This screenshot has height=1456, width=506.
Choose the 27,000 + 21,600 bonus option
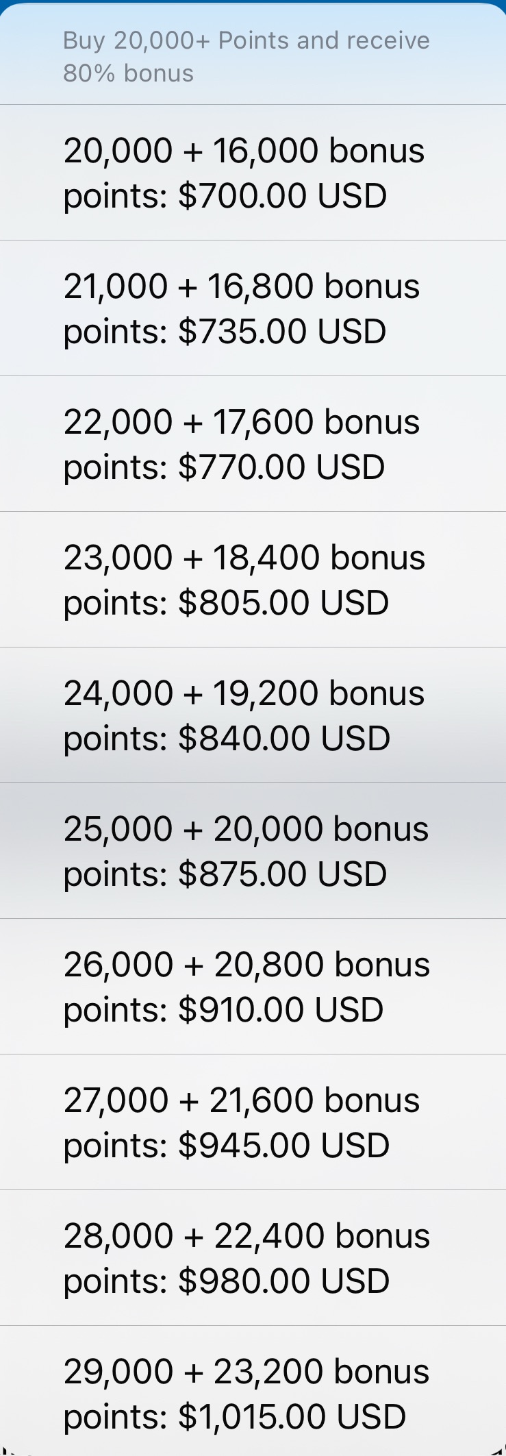point(253,1122)
